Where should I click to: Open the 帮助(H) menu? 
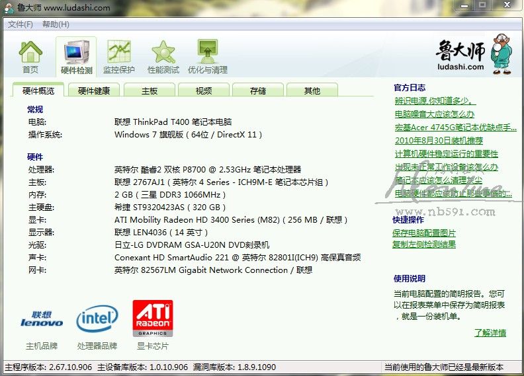pos(56,24)
